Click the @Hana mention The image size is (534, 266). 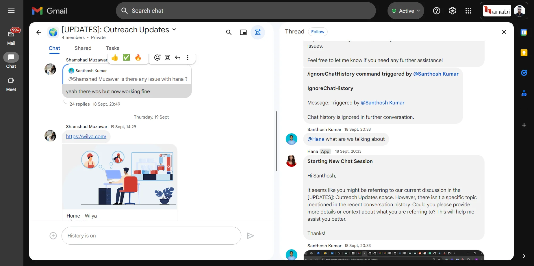(x=316, y=139)
